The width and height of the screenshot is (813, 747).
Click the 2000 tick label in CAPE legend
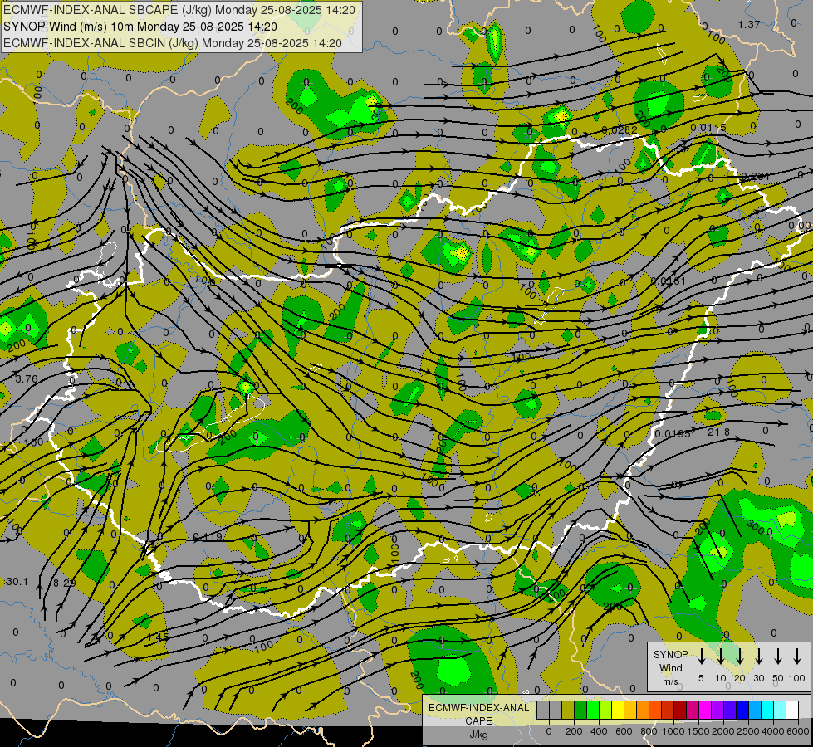pyautogui.click(x=723, y=731)
